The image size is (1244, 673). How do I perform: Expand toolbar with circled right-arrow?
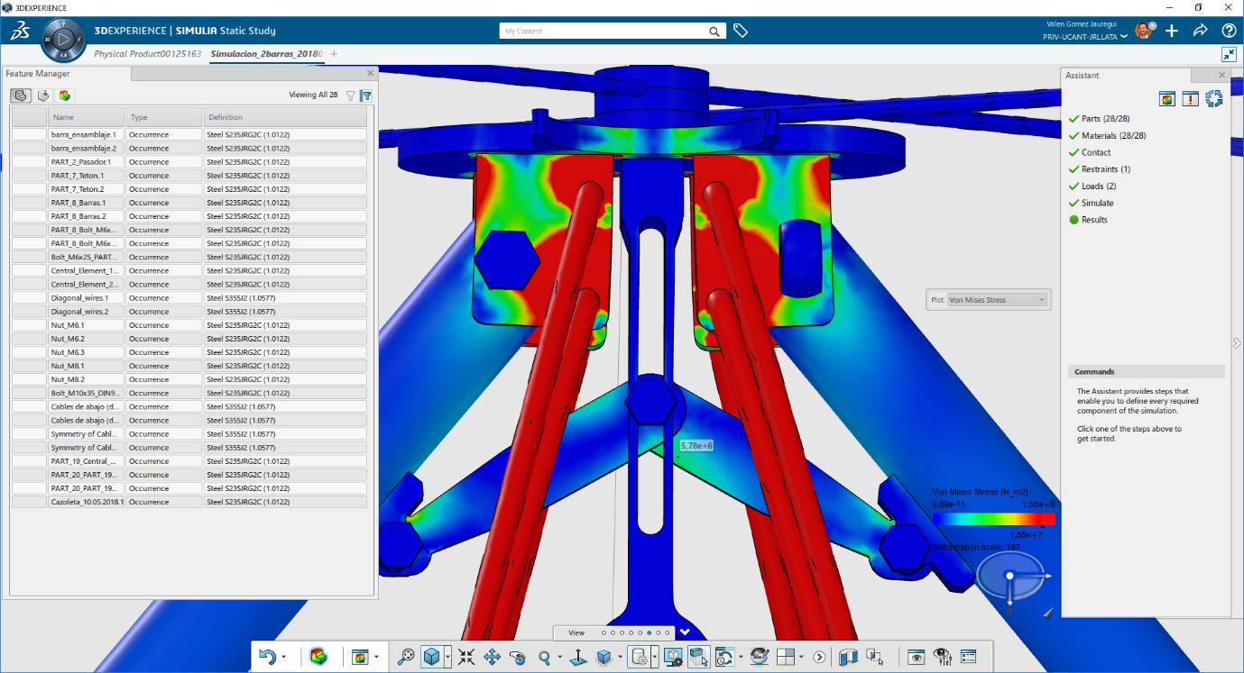pyautogui.click(x=819, y=658)
